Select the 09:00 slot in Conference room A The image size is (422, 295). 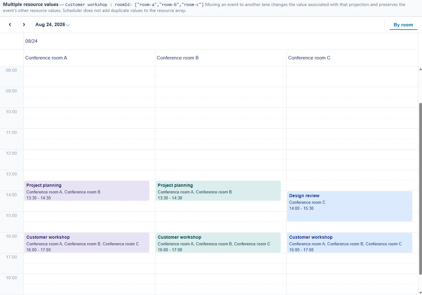click(x=89, y=92)
